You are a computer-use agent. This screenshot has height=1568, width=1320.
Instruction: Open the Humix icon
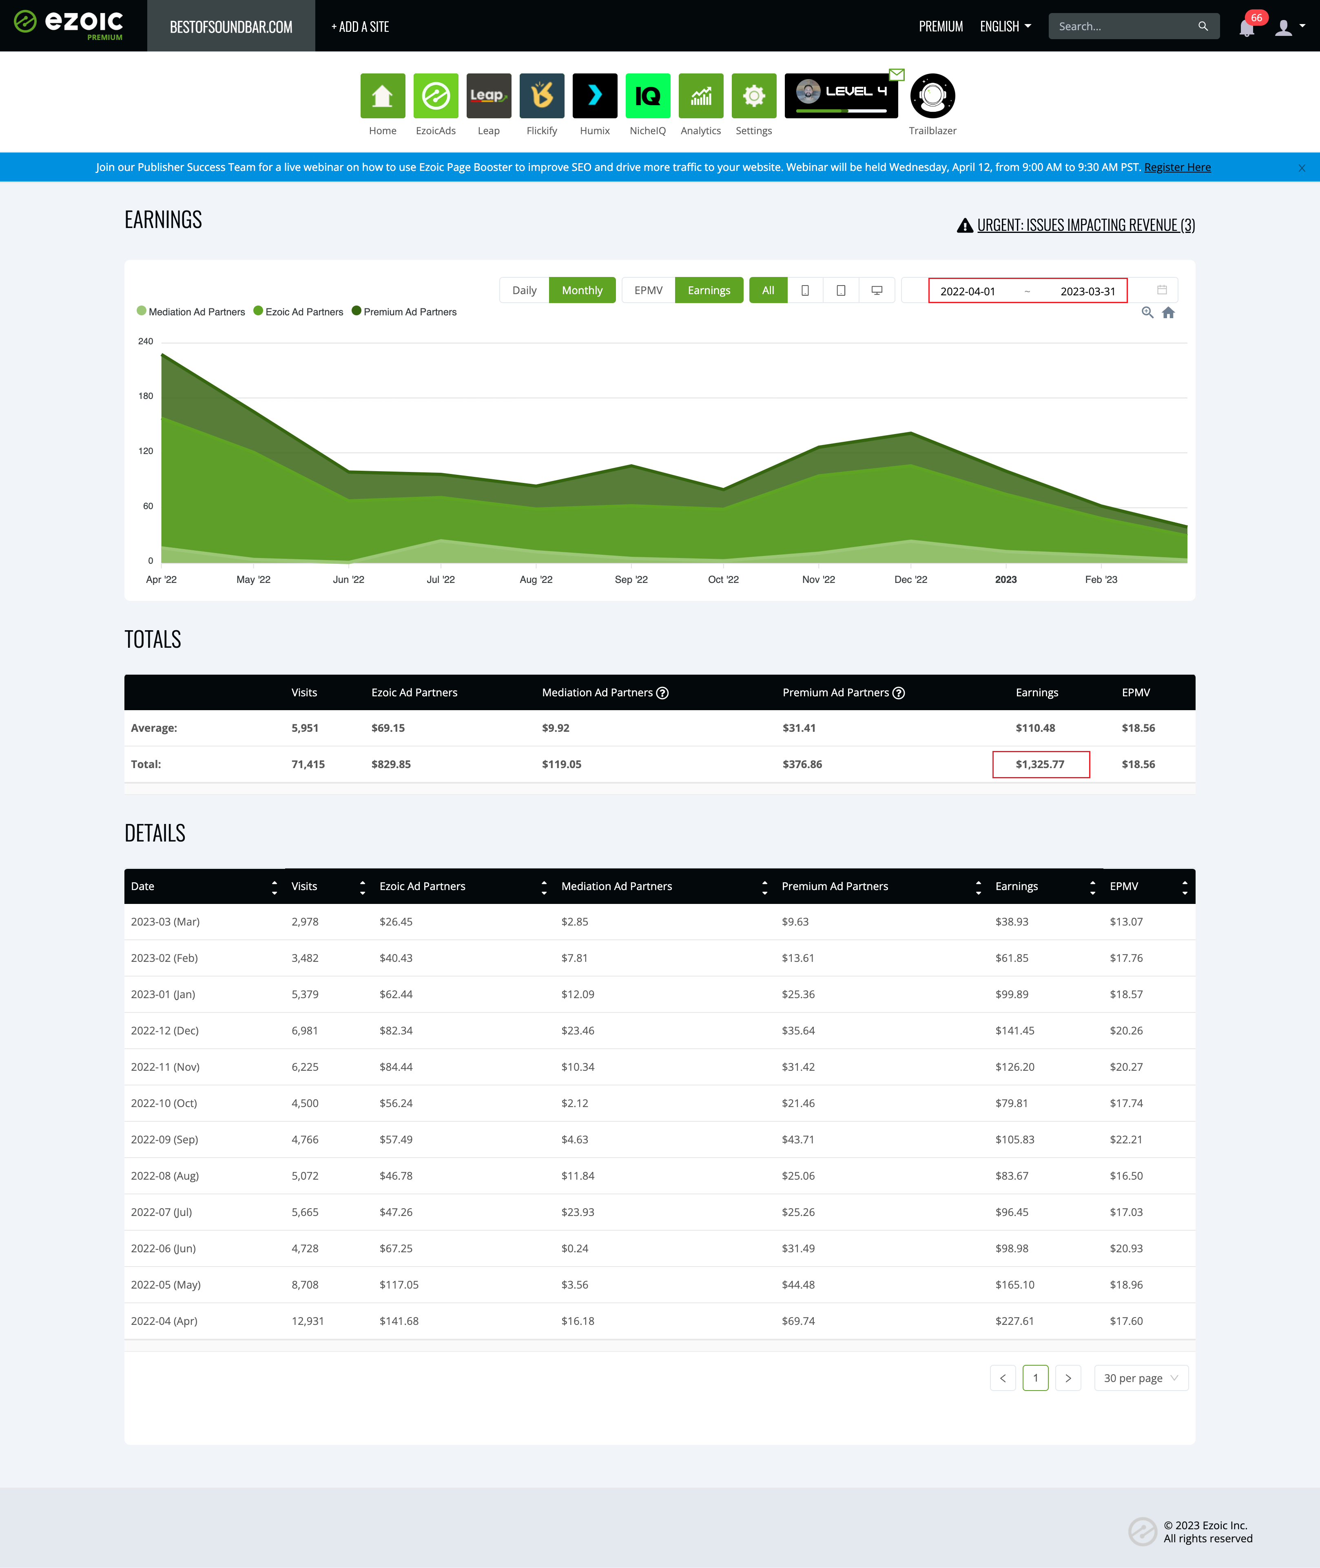(595, 96)
